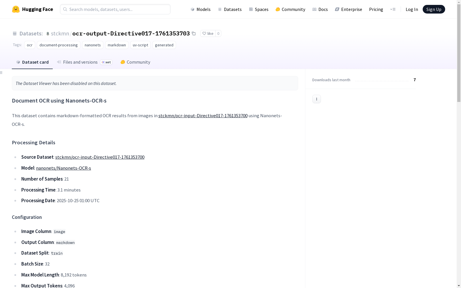Open input dataset link in intro paragraph
Viewport: 461px width, 288px height.
click(x=203, y=116)
